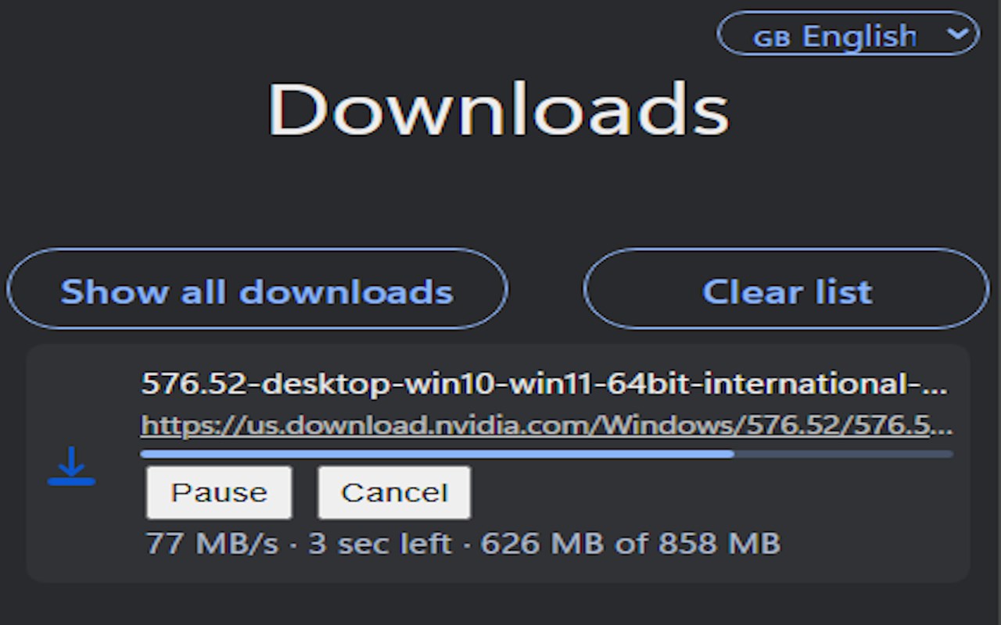Click the chevron in the language selector
Screen dimensions: 1001x625
coord(957,34)
